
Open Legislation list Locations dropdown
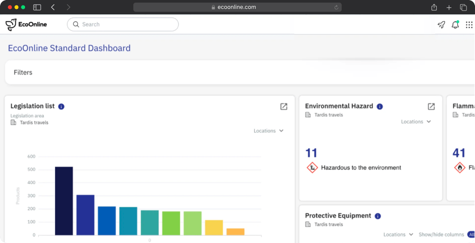tap(268, 131)
